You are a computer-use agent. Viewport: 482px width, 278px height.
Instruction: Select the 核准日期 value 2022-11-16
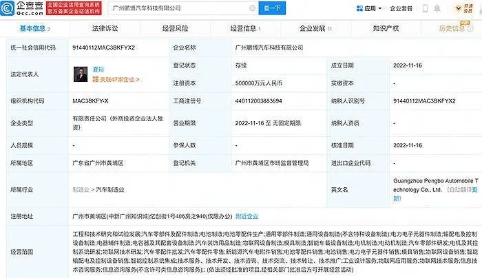click(408, 145)
